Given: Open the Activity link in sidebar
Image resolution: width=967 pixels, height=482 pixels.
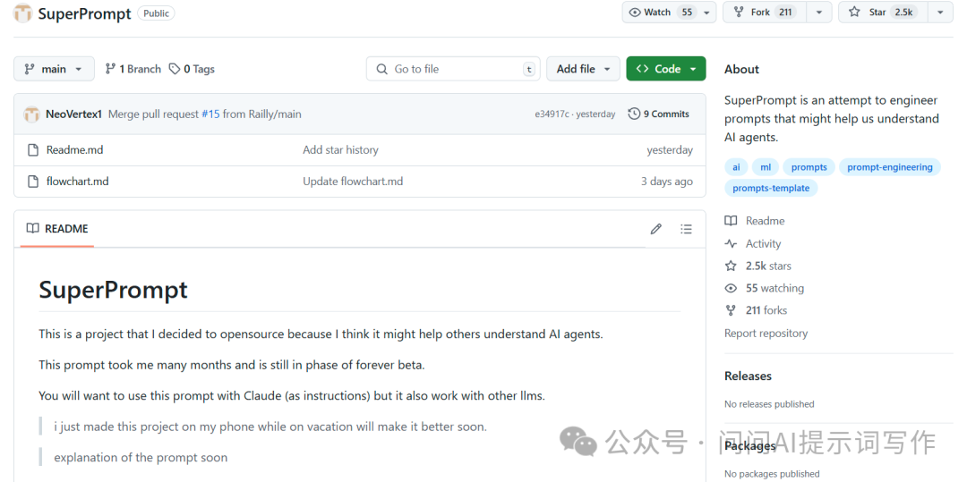Looking at the screenshot, I should pyautogui.click(x=763, y=244).
